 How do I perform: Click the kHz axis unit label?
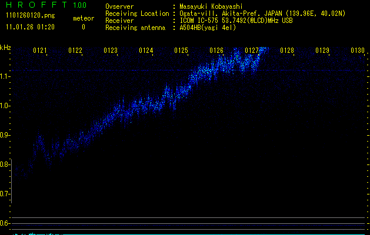5,48
